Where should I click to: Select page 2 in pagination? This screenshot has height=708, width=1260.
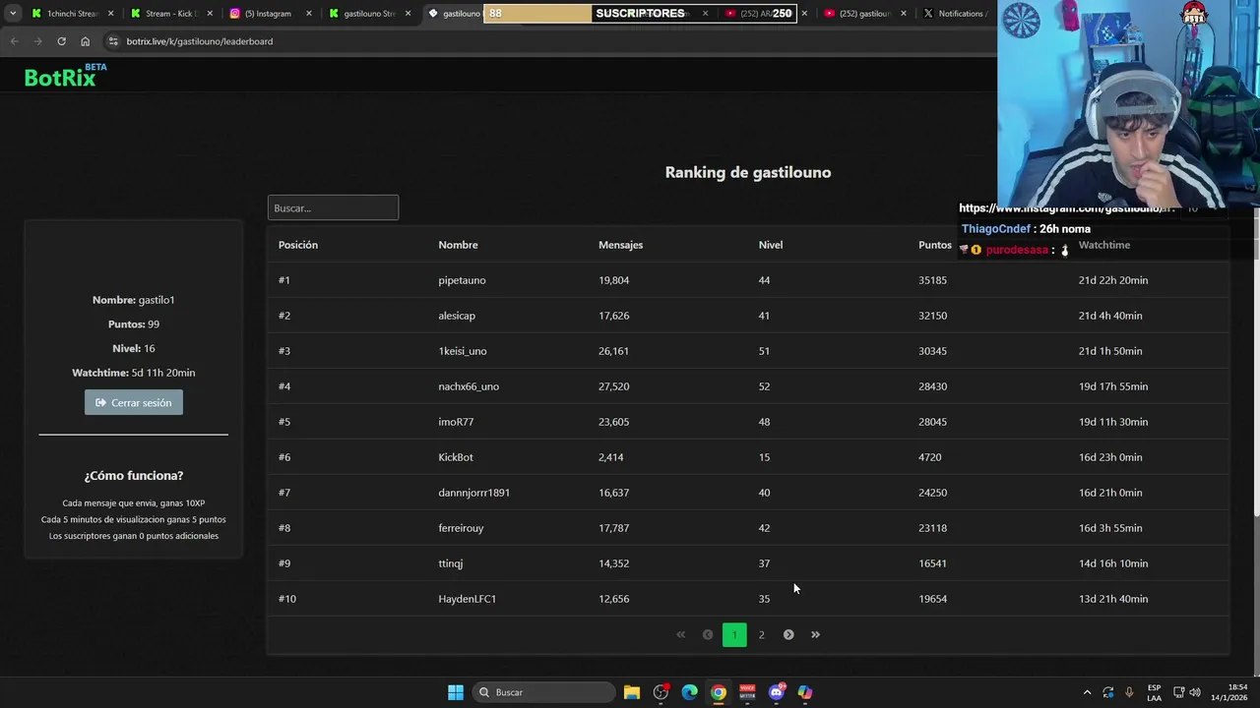click(x=761, y=634)
